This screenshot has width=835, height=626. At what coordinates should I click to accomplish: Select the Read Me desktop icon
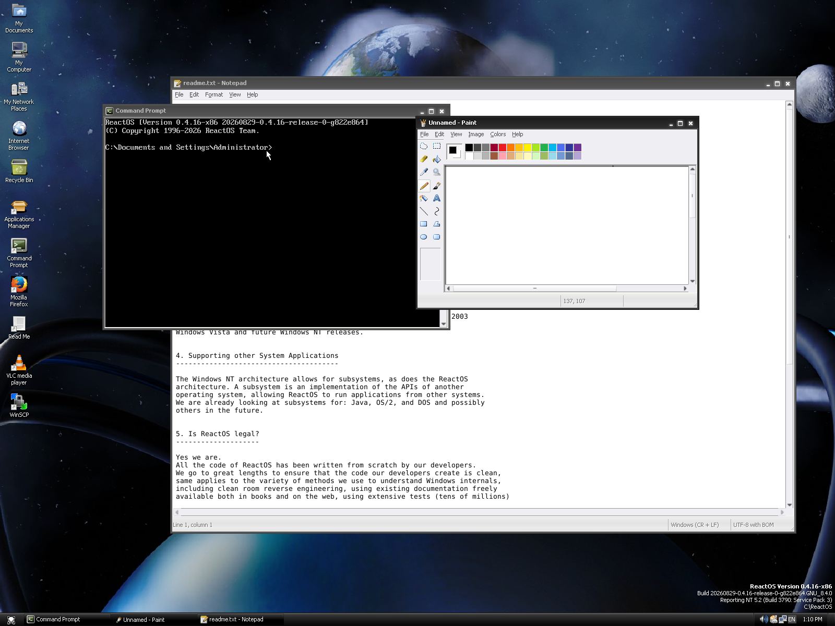point(19,328)
